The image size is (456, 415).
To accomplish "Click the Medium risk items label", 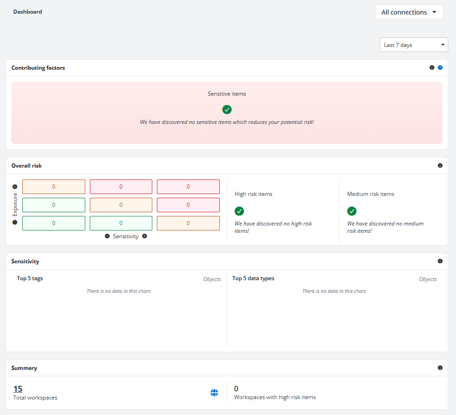I will pos(371,194).
